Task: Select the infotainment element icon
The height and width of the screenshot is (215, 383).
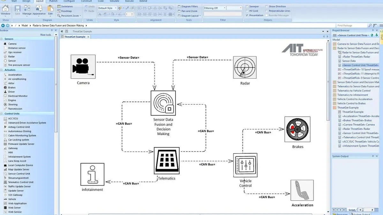Action: click(92, 175)
